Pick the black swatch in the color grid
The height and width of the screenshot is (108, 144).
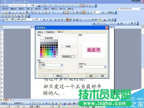tap(41, 48)
